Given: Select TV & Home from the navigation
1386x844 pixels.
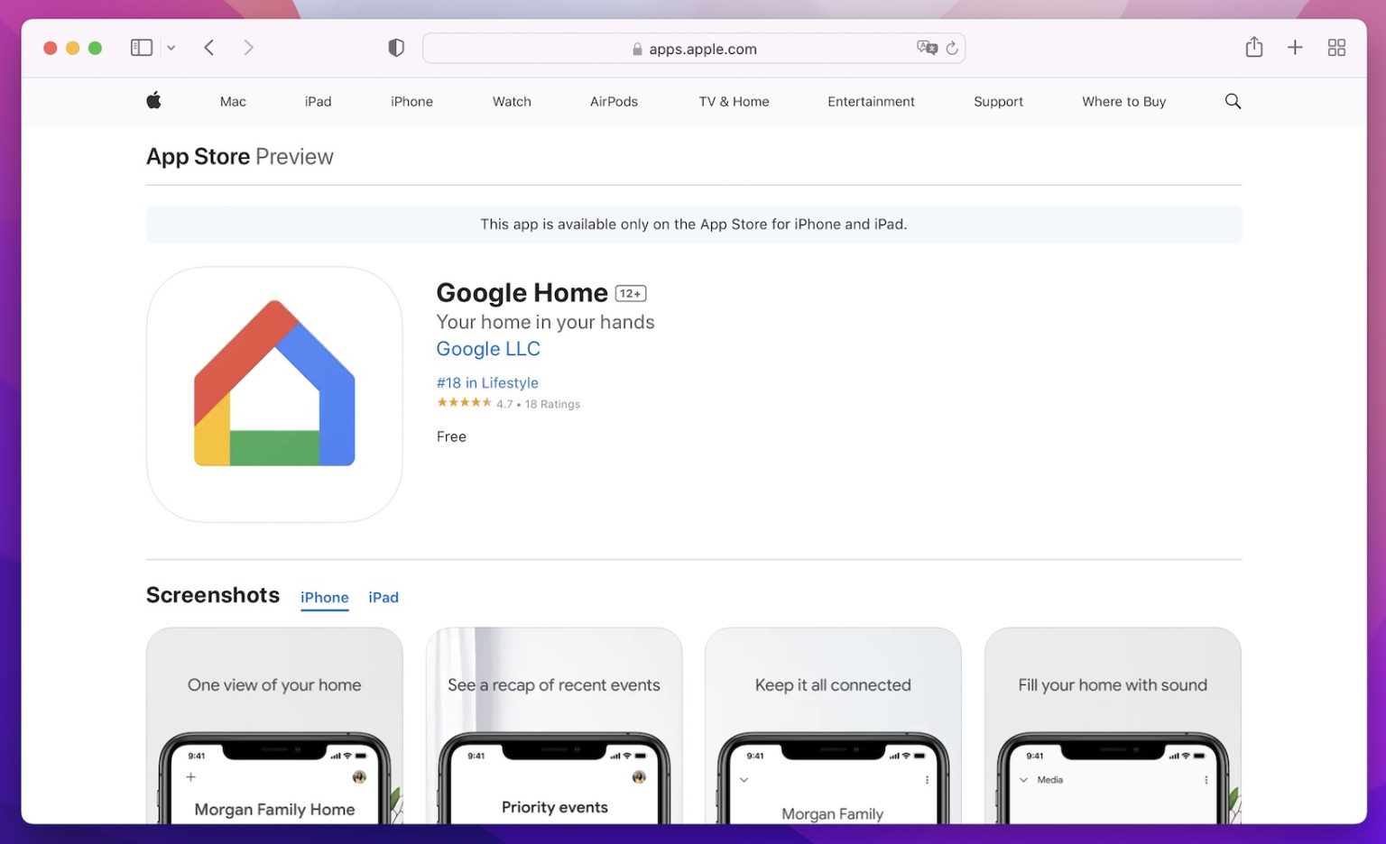Looking at the screenshot, I should pos(734,101).
